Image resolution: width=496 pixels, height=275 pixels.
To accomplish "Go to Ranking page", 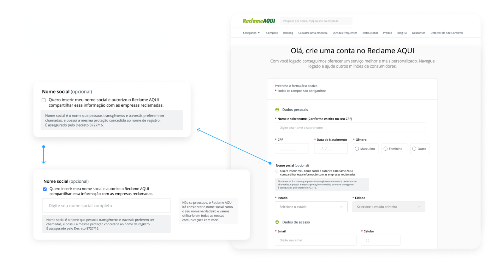I will pyautogui.click(x=288, y=33).
